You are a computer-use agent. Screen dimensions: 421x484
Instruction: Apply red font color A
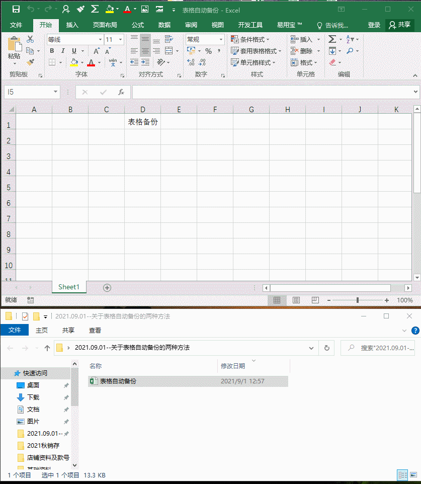coord(91,63)
